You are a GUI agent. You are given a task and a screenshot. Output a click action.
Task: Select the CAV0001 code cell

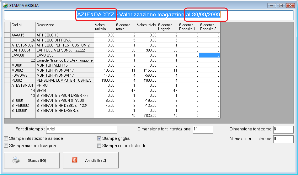23,55
